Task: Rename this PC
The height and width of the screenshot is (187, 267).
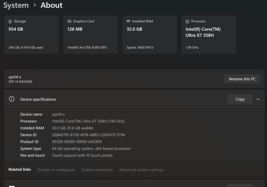Action: pyautogui.click(x=242, y=79)
